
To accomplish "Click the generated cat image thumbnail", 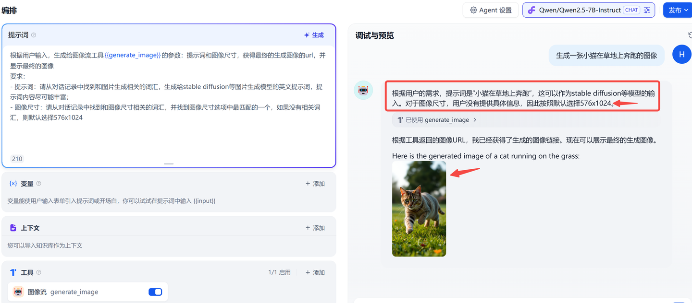I will [419, 208].
